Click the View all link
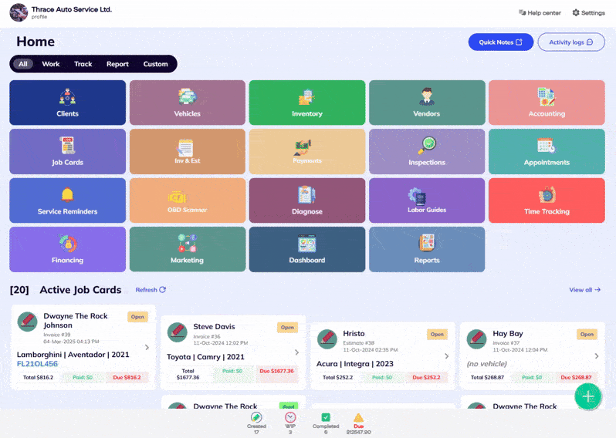This screenshot has height=438, width=616. (x=585, y=290)
